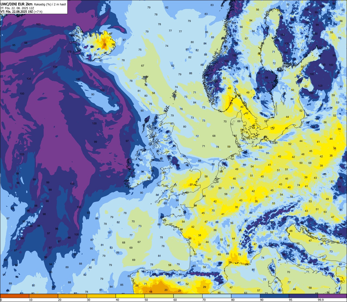Viewport: 347px width, 302px height.
Task: Click the dark orange 0–10 legend segment
Action: [x=15, y=296]
